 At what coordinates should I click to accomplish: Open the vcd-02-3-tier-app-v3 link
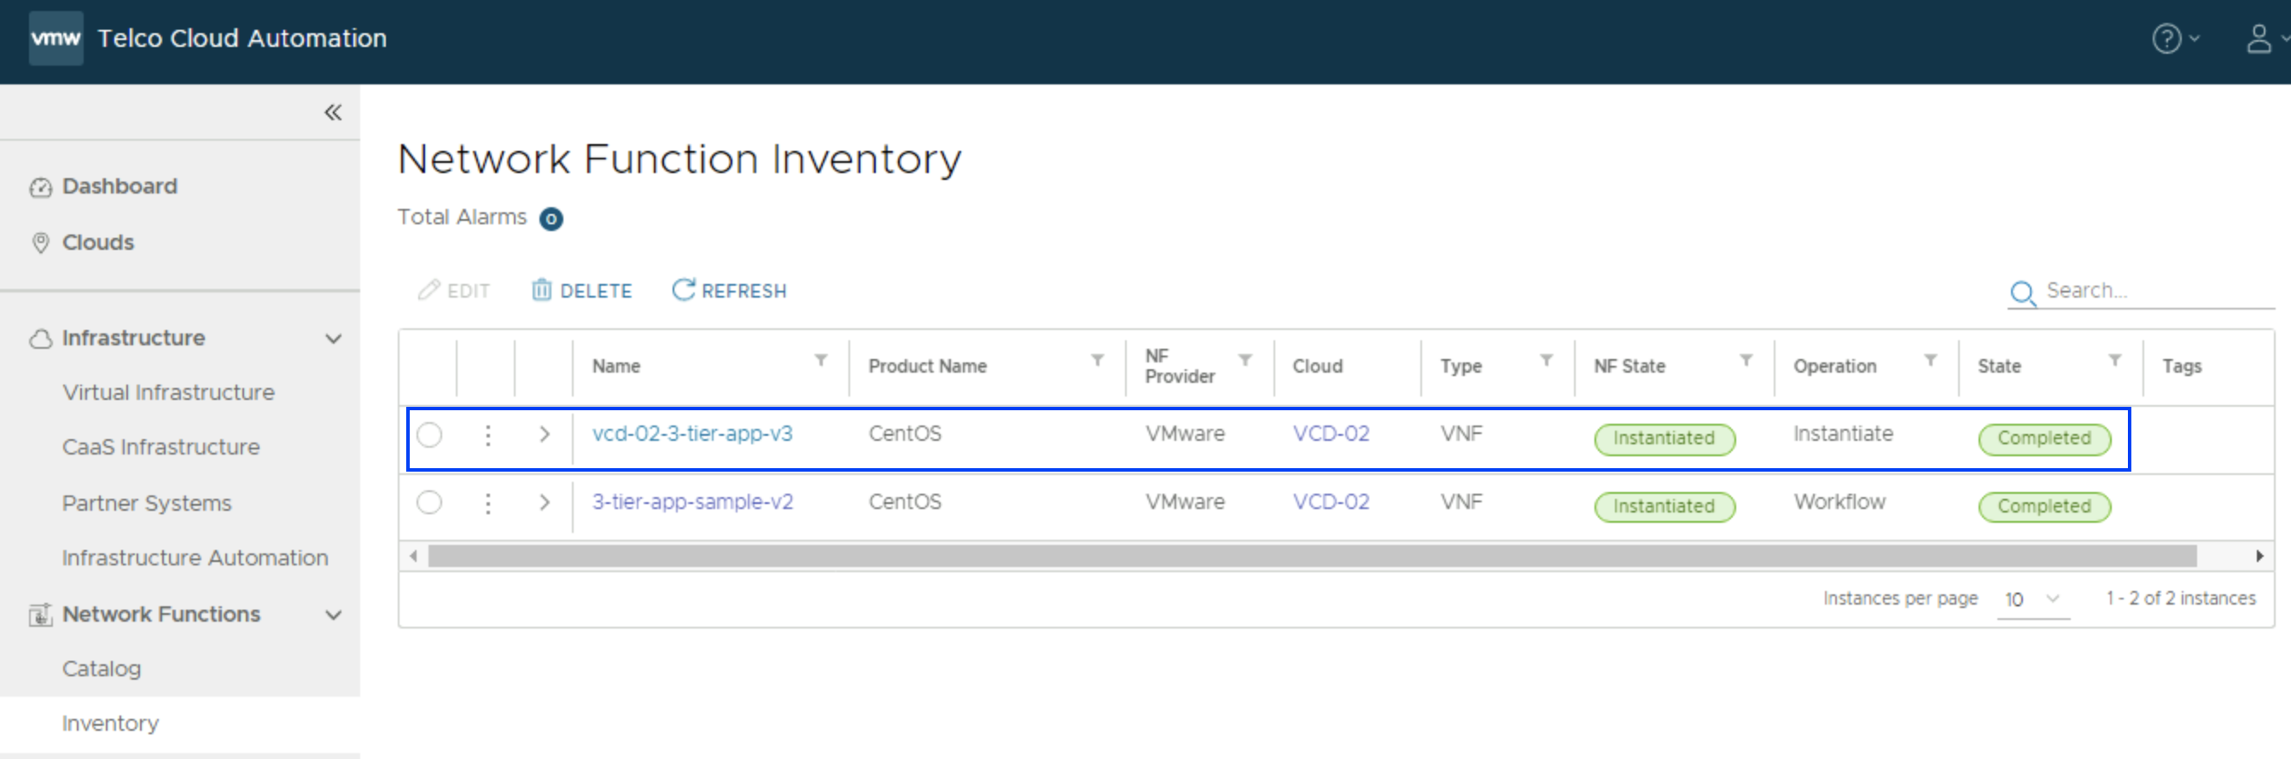tap(692, 434)
